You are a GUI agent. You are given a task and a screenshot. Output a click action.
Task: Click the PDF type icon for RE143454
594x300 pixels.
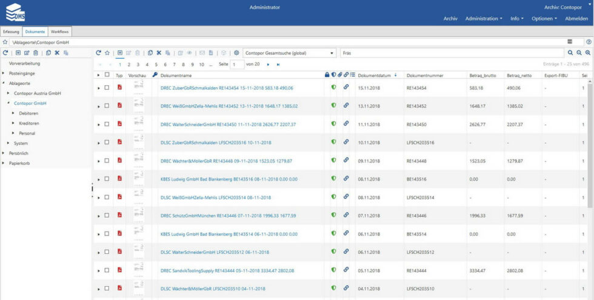tap(119, 88)
